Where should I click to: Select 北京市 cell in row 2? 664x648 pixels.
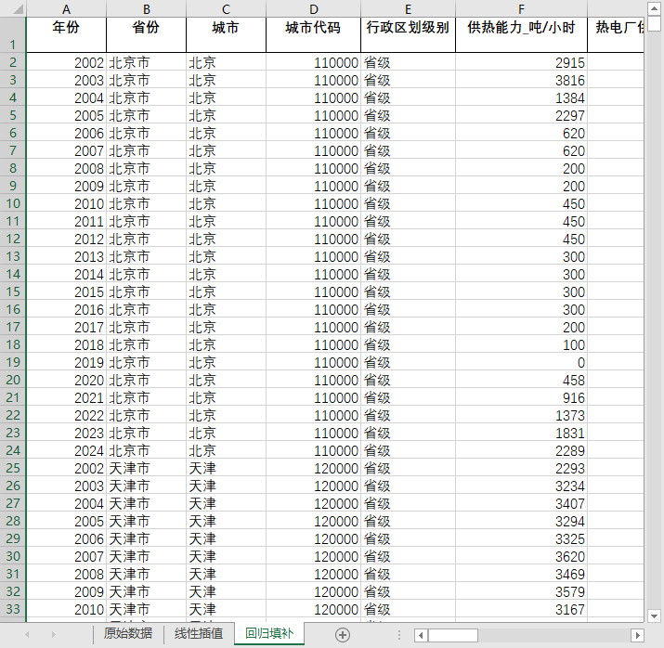pyautogui.click(x=146, y=62)
